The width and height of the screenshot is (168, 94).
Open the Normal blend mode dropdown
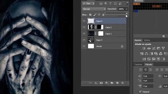tap(94, 9)
